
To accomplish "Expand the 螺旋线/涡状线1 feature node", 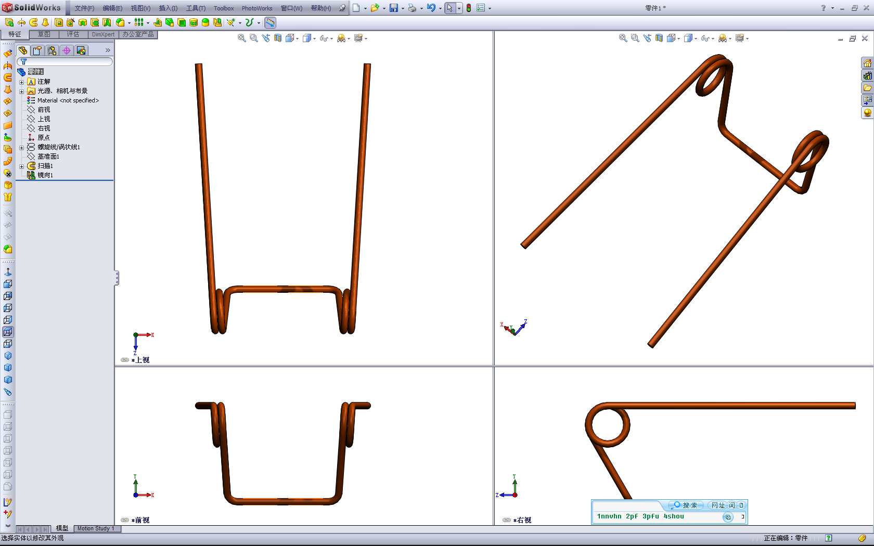I will [21, 148].
